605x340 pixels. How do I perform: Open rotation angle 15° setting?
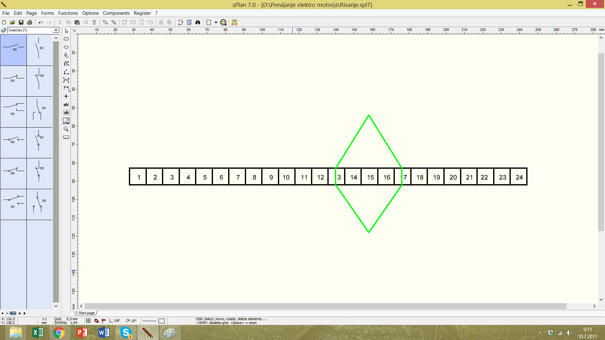coord(131,321)
